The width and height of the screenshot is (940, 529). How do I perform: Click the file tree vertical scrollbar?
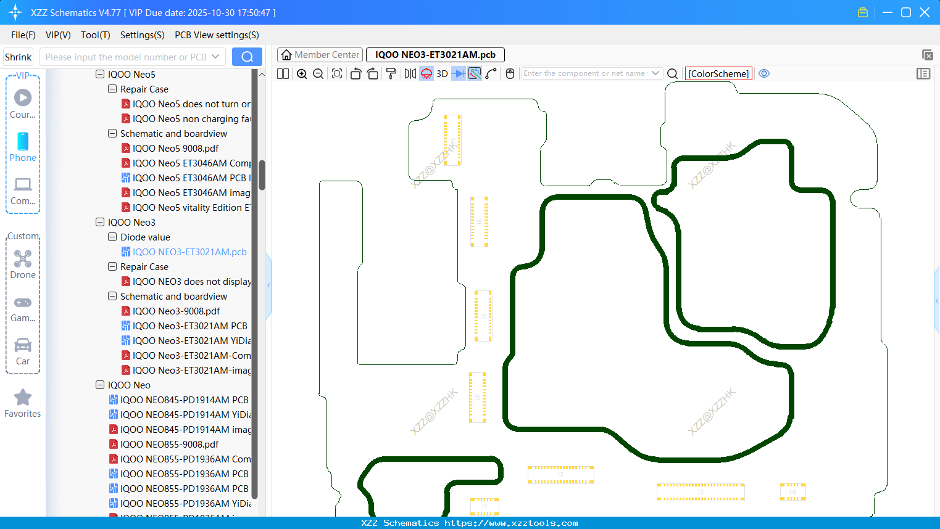coord(262,175)
